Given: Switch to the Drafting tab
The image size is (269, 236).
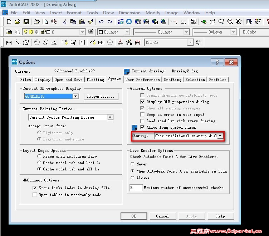Looking at the screenshot, I should (172, 79).
